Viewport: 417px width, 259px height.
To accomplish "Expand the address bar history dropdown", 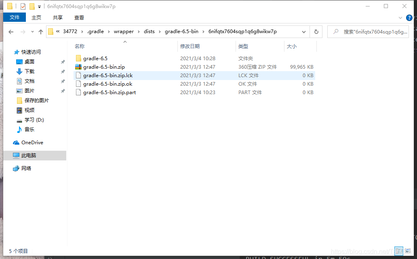I will coord(304,32).
